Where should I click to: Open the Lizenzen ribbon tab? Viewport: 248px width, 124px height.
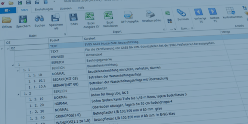click(66, 8)
